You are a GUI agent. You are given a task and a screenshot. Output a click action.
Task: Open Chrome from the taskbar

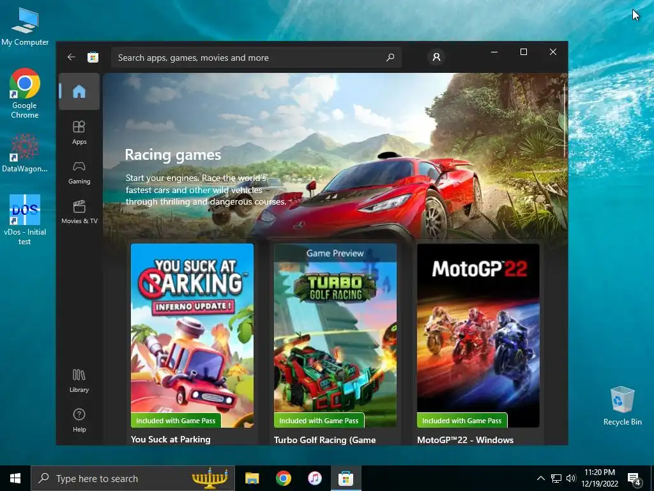283,478
